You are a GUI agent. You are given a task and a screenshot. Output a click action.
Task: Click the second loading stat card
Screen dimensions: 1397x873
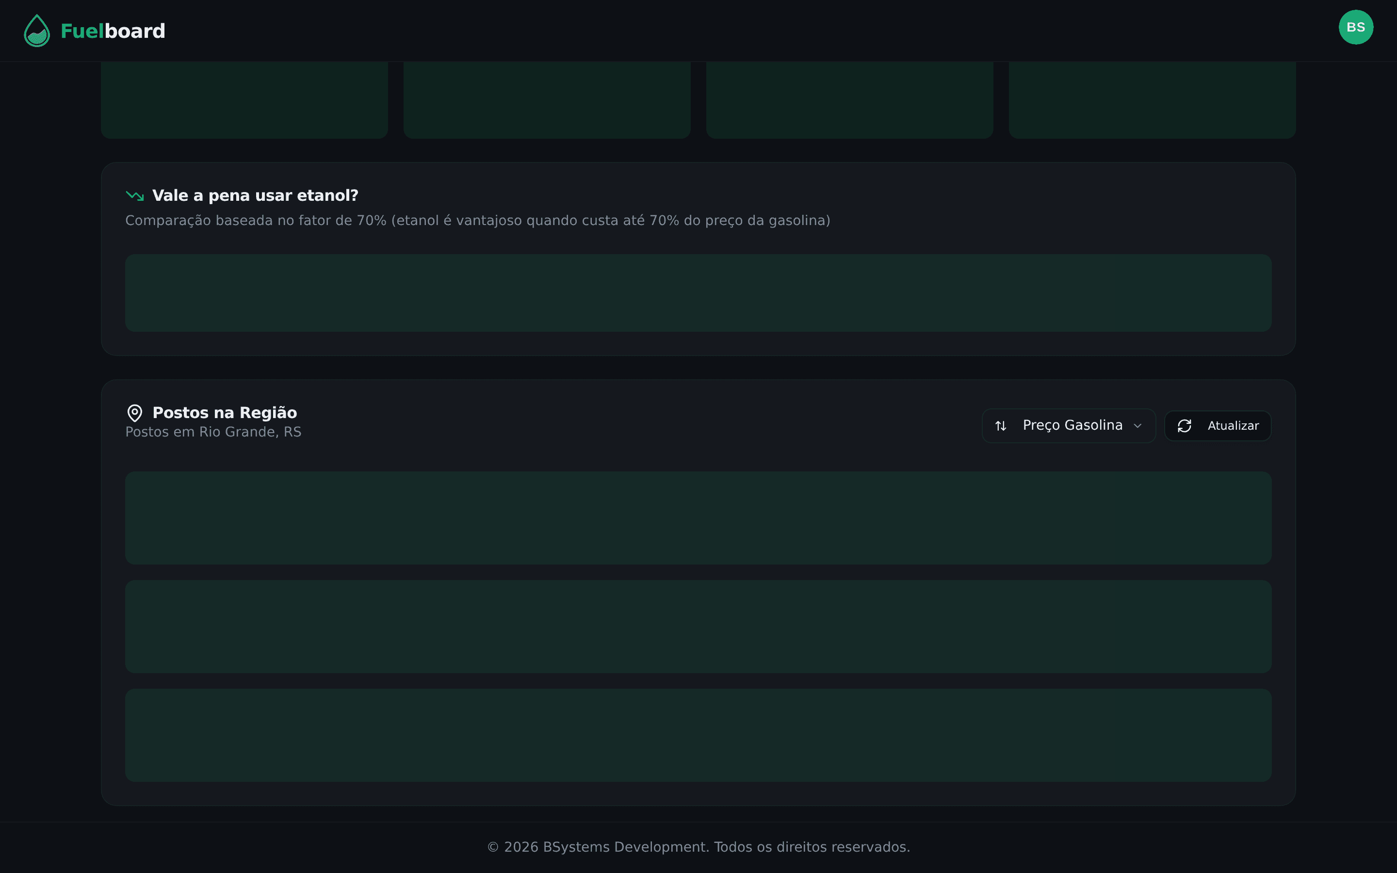(547, 100)
